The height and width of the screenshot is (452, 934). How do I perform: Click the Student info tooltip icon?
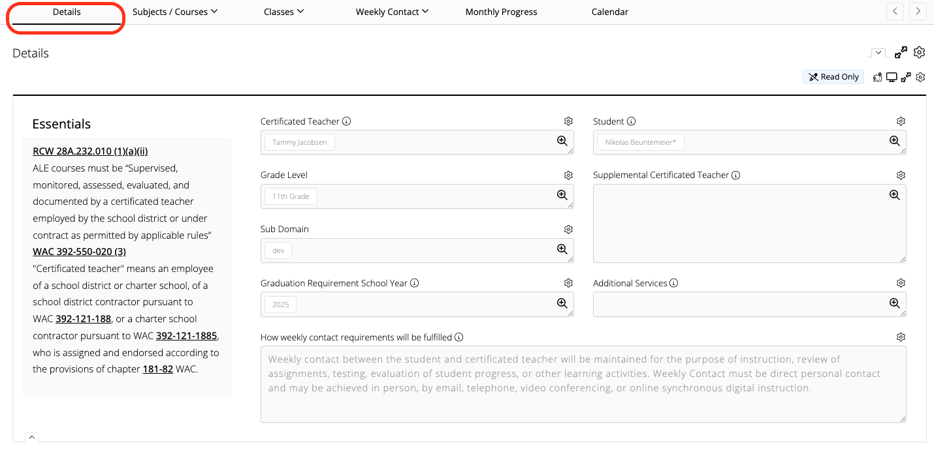coord(630,121)
